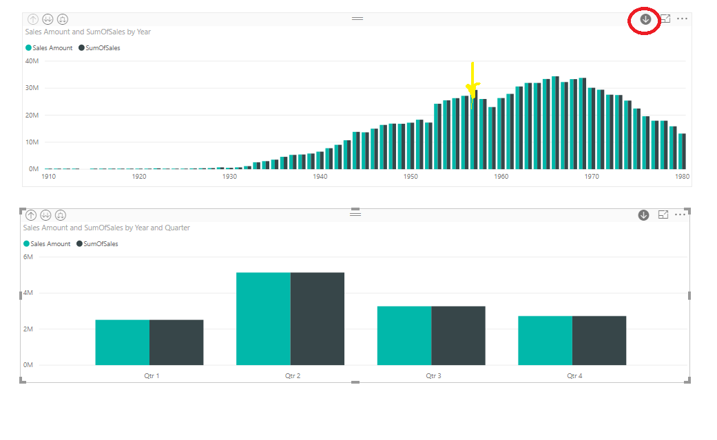Toggle drill down mode on Year chart
The height and width of the screenshot is (440, 717).
pos(645,19)
